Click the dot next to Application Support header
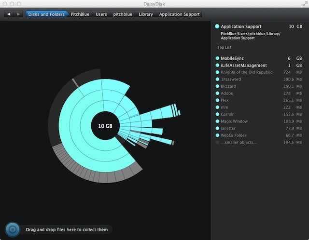Screen dimensions: 309x240 [217, 27]
